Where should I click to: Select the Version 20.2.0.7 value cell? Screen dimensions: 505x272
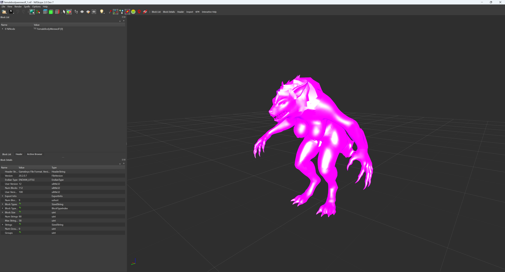coord(34,176)
